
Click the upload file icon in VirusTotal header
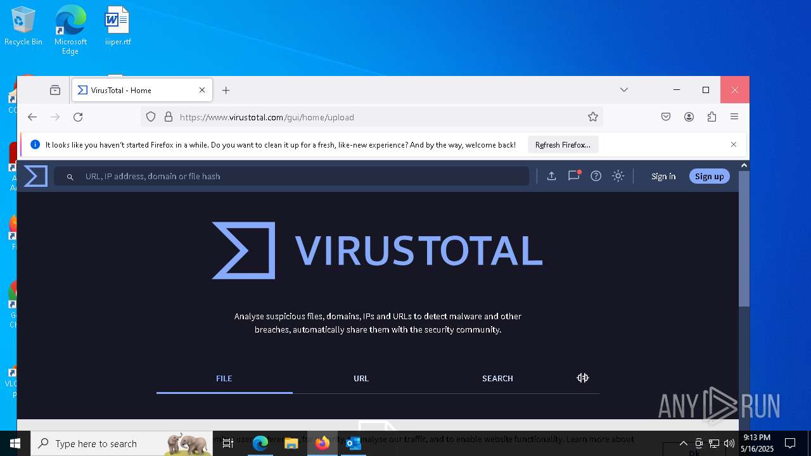tap(551, 176)
